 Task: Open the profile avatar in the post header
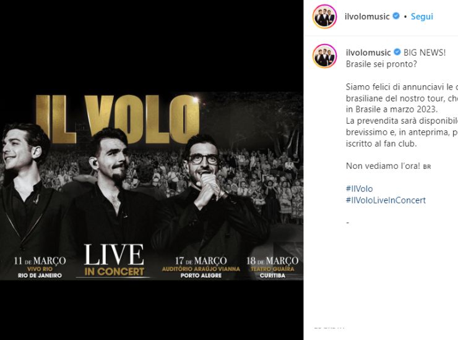[x=324, y=17]
